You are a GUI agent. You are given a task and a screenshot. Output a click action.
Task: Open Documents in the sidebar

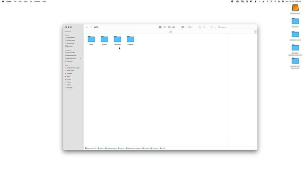pos(71,43)
